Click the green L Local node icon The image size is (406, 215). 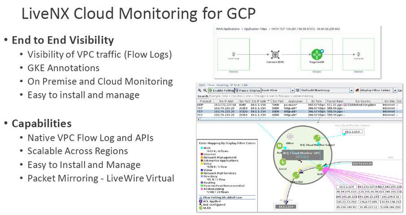coord(283,162)
